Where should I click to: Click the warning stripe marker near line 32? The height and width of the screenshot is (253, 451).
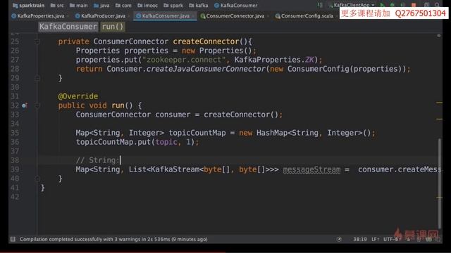tap(439, 103)
